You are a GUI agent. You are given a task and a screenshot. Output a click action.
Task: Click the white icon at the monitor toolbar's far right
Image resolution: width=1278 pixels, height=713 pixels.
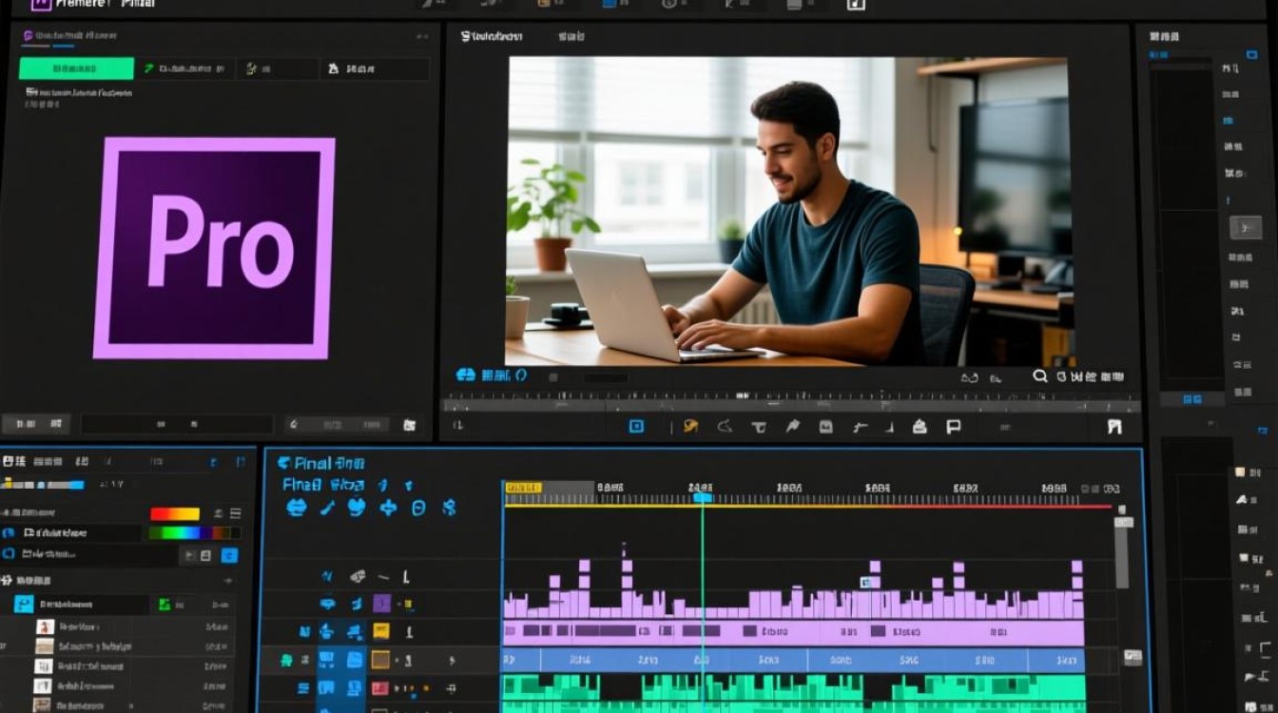click(1115, 427)
